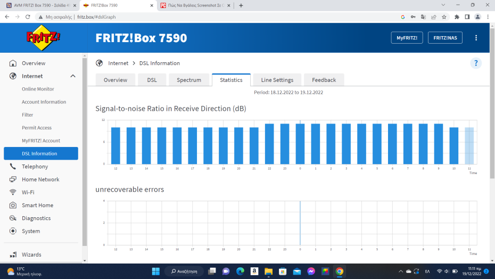Click the page vertical scrollbar
495x279 pixels.
[492, 103]
